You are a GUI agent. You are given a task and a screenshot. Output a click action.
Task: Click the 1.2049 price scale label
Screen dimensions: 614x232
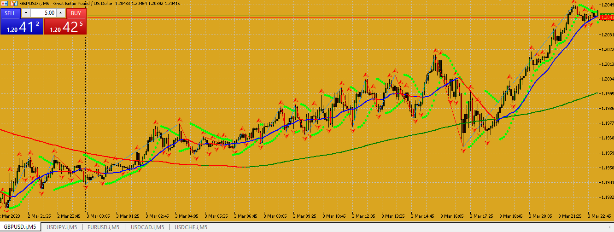click(607, 5)
